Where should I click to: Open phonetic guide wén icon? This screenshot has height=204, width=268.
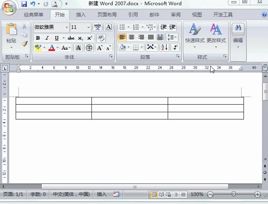(97, 27)
